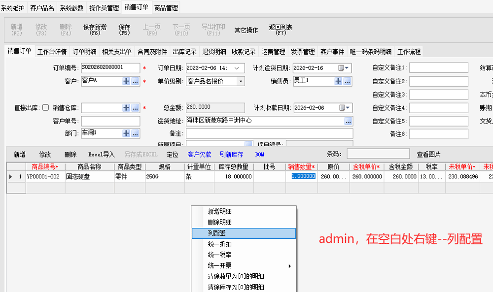
Task: Click the 保存 (F5) toolbar button
Action: pos(124,30)
